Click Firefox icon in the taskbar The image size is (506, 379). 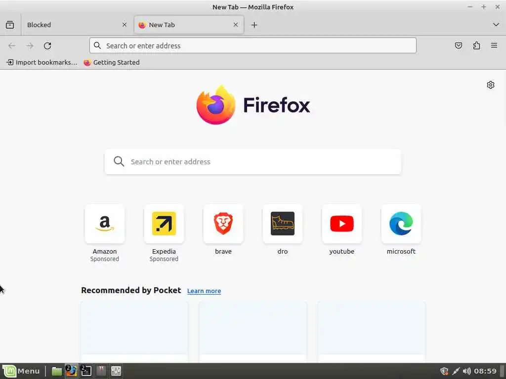[x=71, y=371]
